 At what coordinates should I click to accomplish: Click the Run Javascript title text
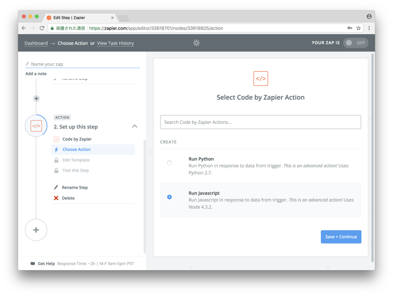click(204, 193)
